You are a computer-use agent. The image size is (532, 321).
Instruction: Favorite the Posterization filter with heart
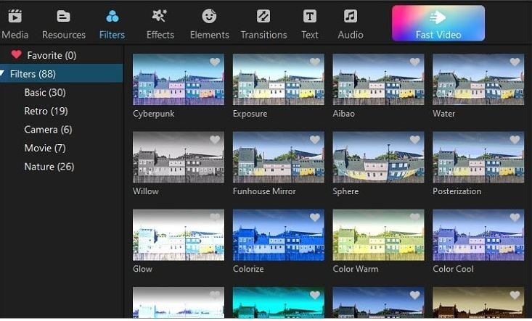click(x=515, y=140)
